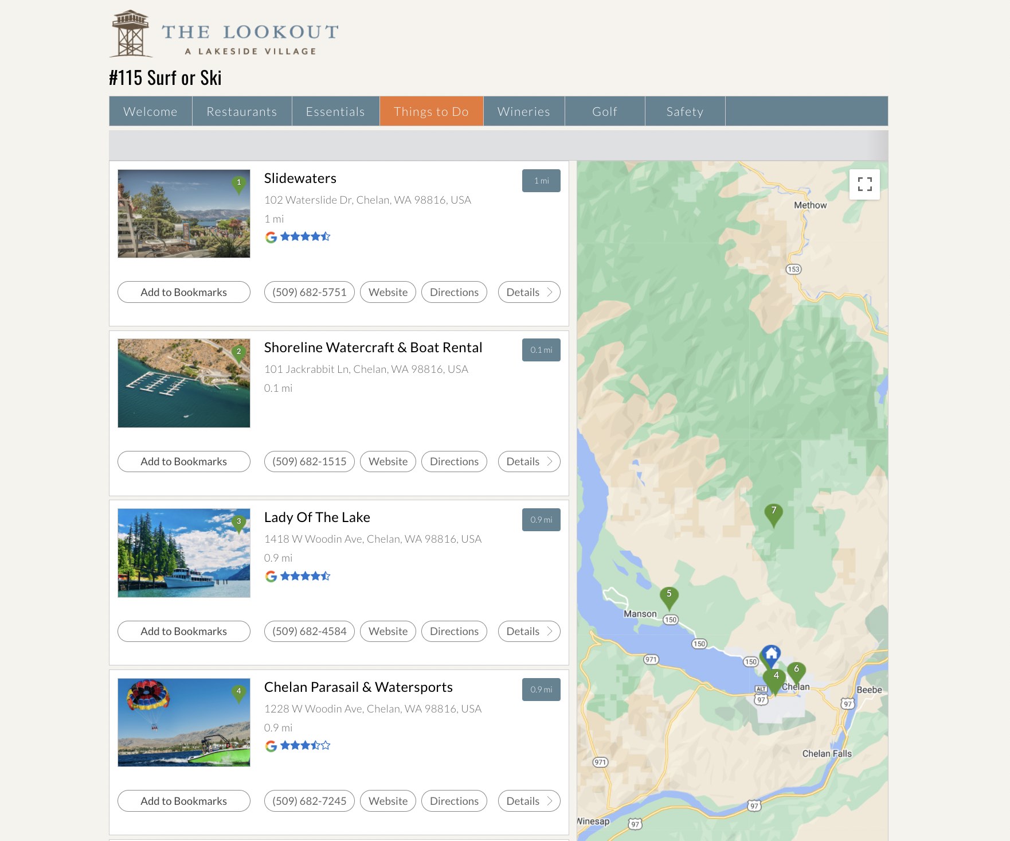Add Slidewaters to bookmarks
The width and height of the screenshot is (1010, 841).
[184, 292]
